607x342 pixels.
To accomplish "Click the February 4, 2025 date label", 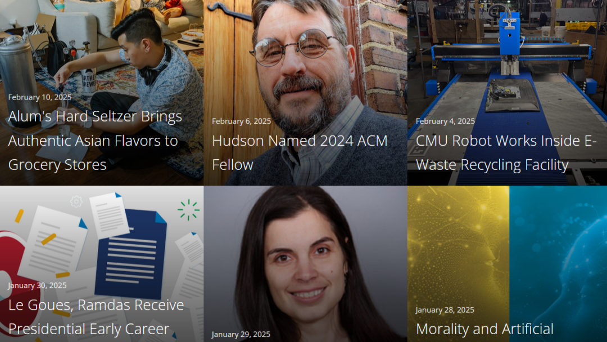I will coord(445,121).
